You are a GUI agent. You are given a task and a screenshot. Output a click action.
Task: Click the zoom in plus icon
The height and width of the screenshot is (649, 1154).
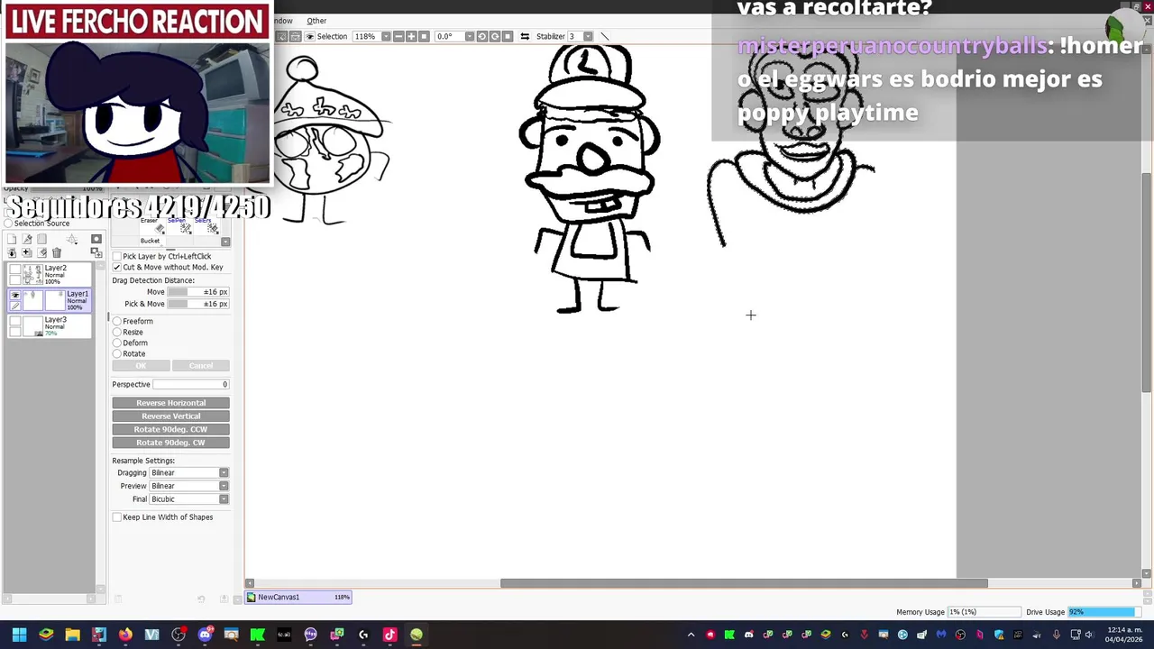pyautogui.click(x=411, y=36)
